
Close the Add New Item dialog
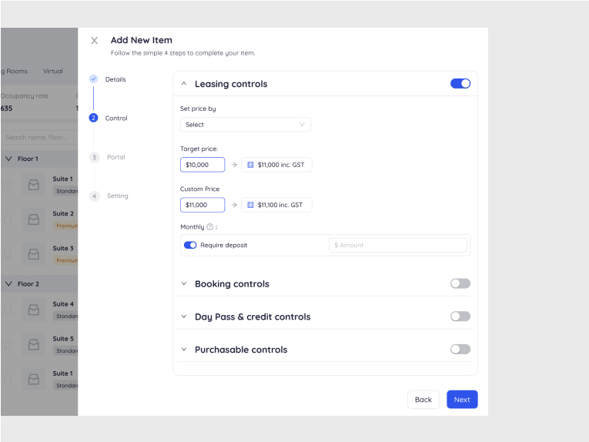point(94,41)
